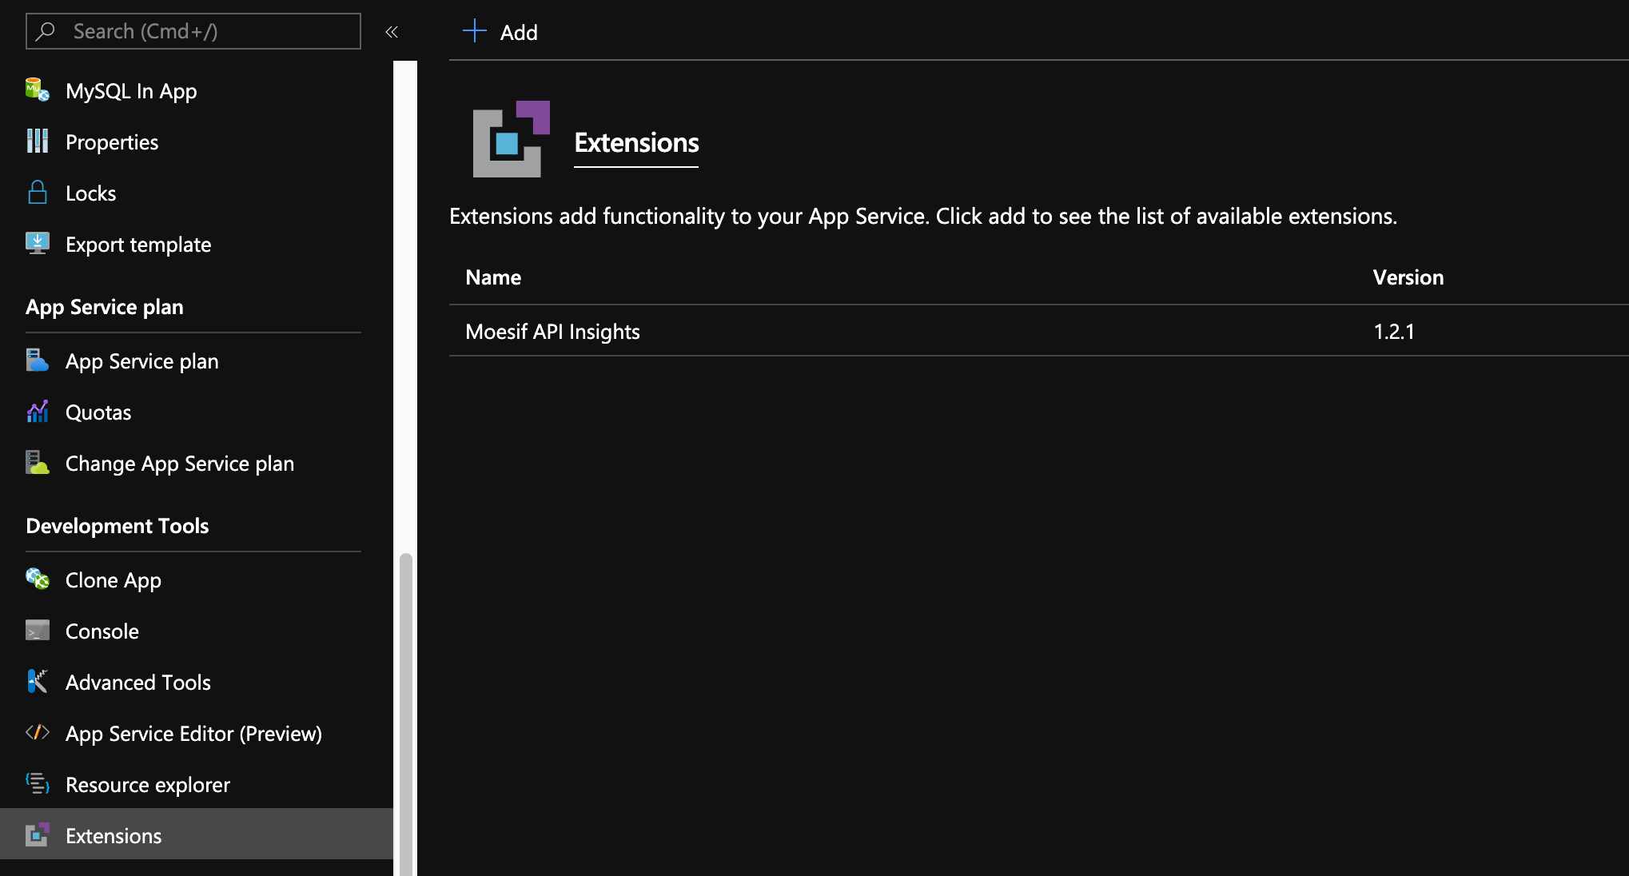Select Change App Service plan option
This screenshot has height=876, width=1629.
pos(179,463)
